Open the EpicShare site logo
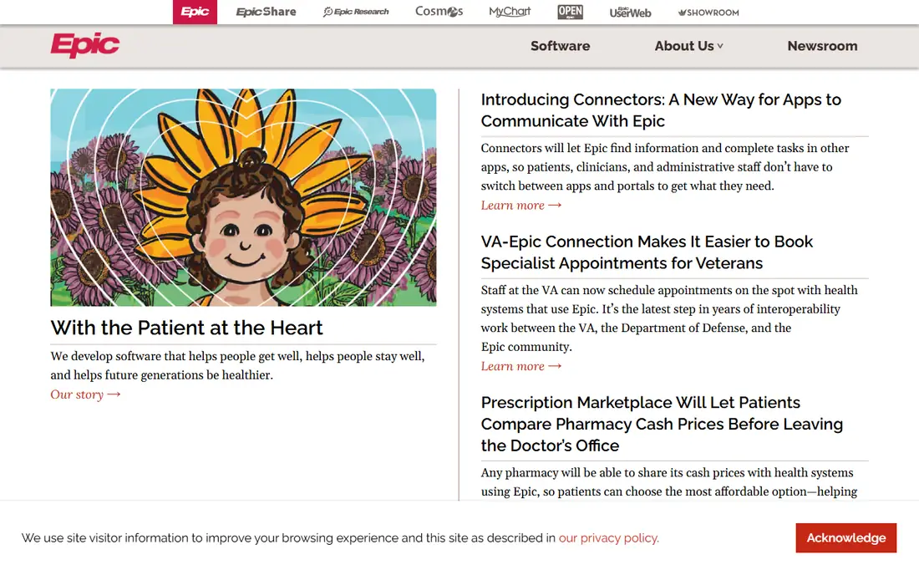919x575 pixels. pyautogui.click(x=266, y=12)
